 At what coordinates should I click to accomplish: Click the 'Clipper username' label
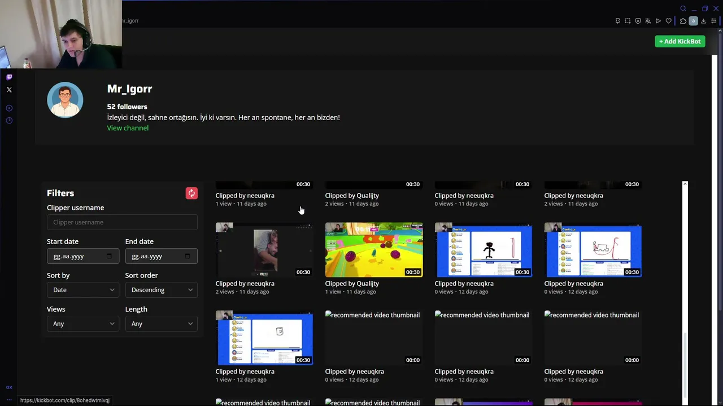point(75,208)
